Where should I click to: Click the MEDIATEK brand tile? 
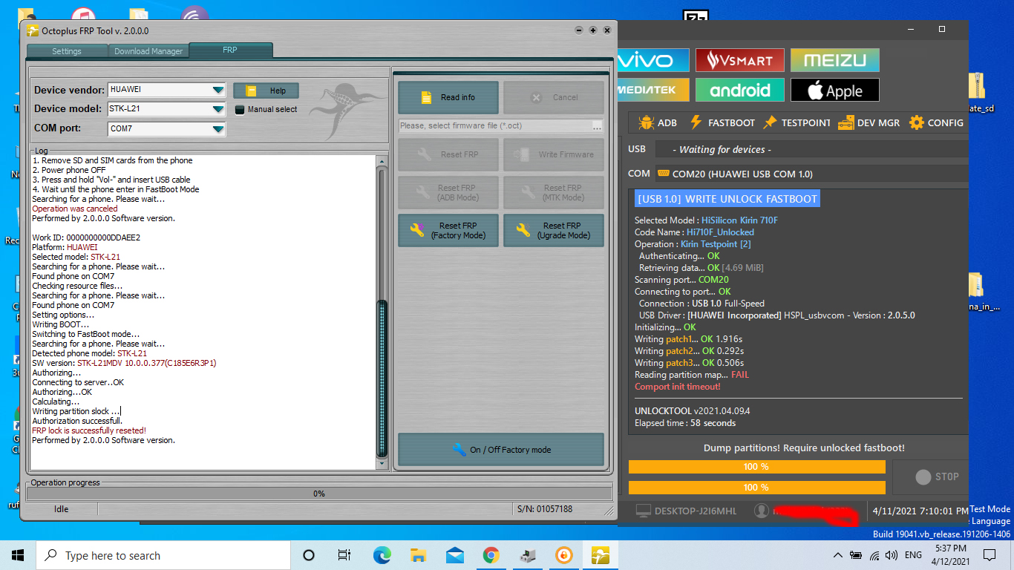click(x=653, y=90)
